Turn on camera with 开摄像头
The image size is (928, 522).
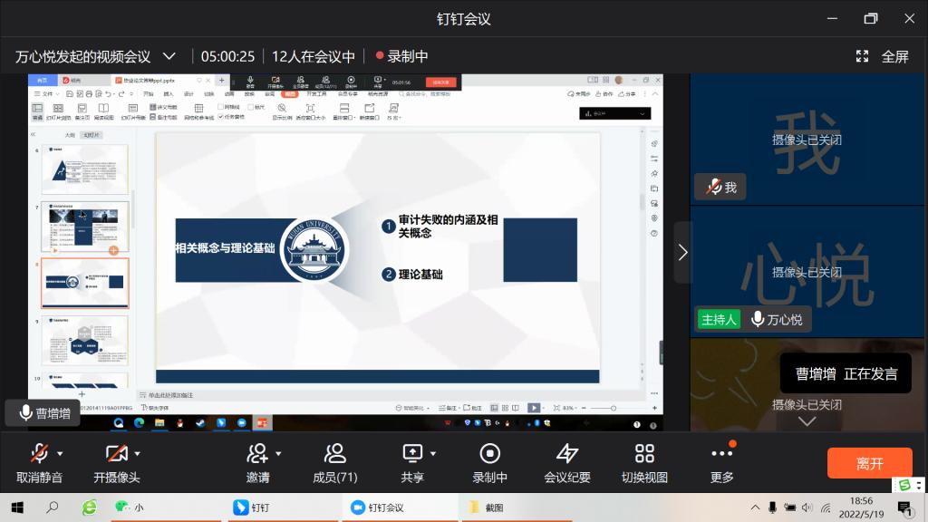[x=116, y=453]
